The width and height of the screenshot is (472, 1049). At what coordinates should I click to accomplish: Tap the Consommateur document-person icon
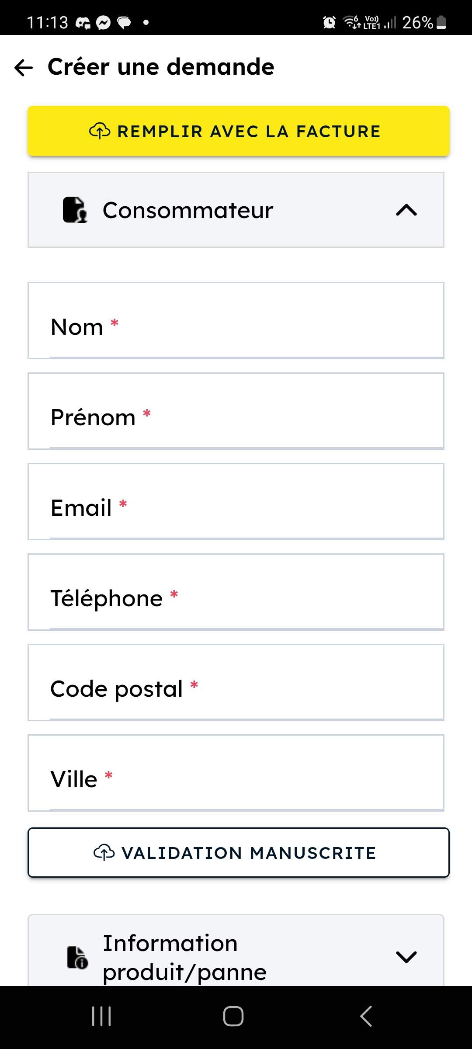click(x=75, y=210)
